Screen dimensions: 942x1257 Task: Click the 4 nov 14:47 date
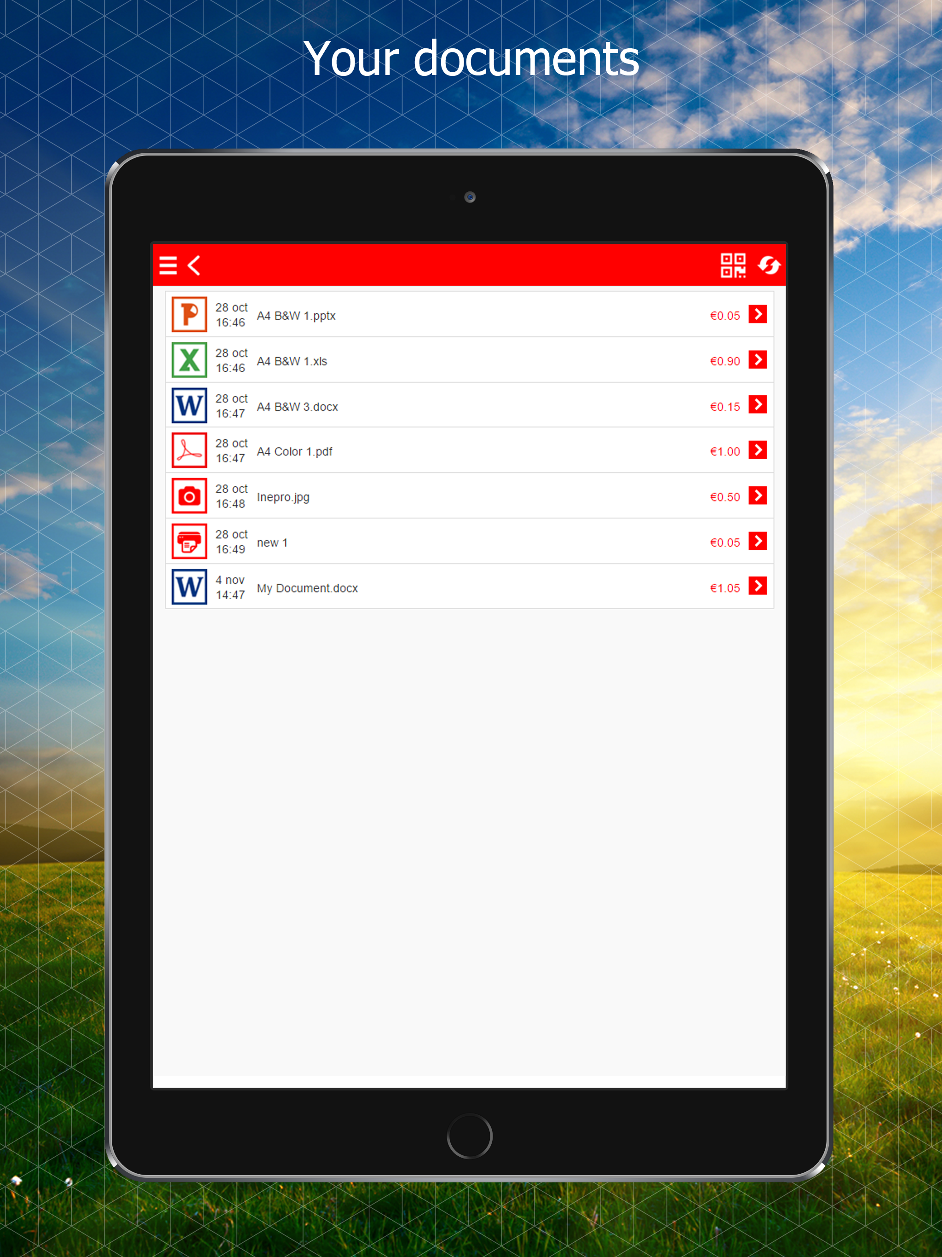tap(230, 587)
